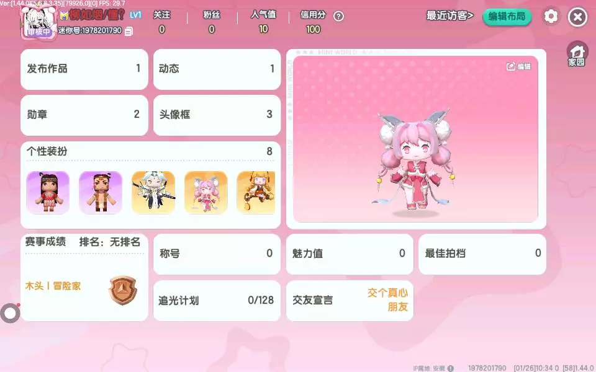The width and height of the screenshot is (596, 372).
Task: Open the 头像框 avatar frames card
Action: [217, 115]
